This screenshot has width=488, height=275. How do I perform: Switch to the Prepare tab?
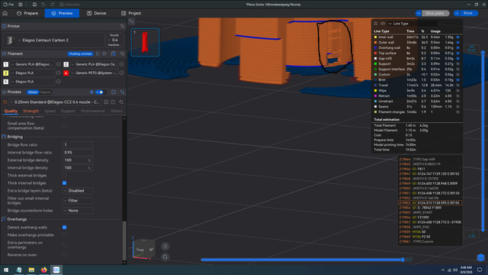pos(27,13)
